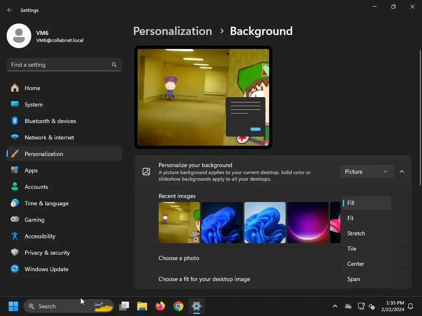Click the OneDrive cloud tray icon
This screenshot has height=316, width=422.
pyautogui.click(x=348, y=306)
